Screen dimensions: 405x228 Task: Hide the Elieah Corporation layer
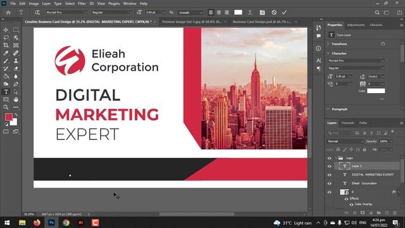(x=329, y=184)
